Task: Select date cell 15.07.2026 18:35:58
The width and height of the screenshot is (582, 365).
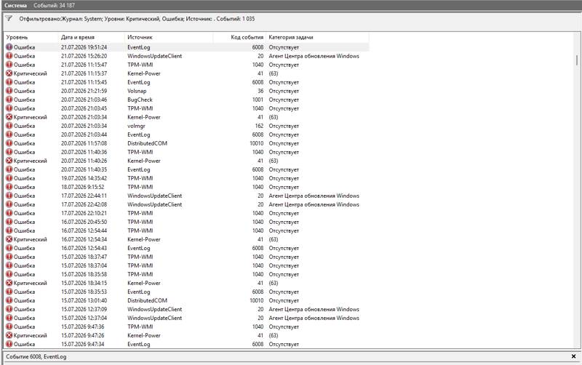Action: 84,274
